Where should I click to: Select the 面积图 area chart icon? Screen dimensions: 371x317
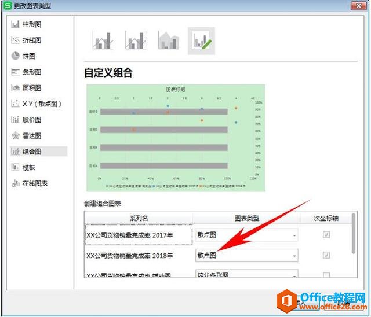point(15,88)
